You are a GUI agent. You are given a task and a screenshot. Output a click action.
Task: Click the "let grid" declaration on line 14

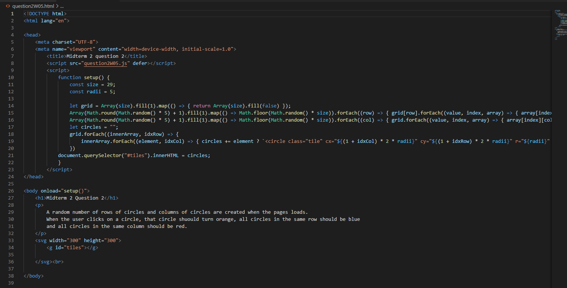pyautogui.click(x=81, y=106)
